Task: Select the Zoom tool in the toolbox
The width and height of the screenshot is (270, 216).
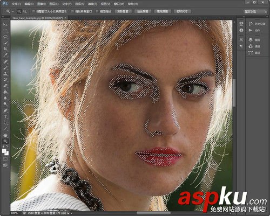Action: click(5, 141)
